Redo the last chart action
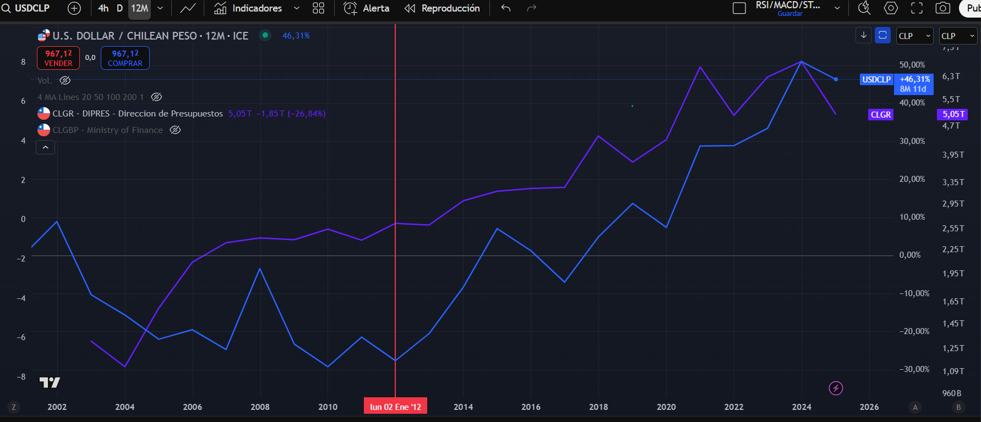Image resolution: width=981 pixels, height=422 pixels. tap(531, 8)
